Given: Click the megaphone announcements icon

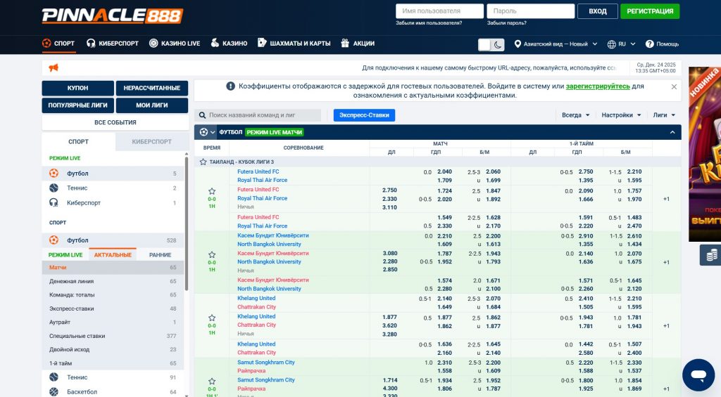Looking at the screenshot, I should (54, 68).
